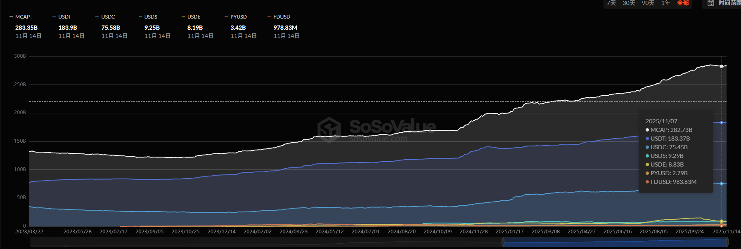The width and height of the screenshot is (741, 249).
Task: Toggle USDE series in the legend
Action: point(191,17)
